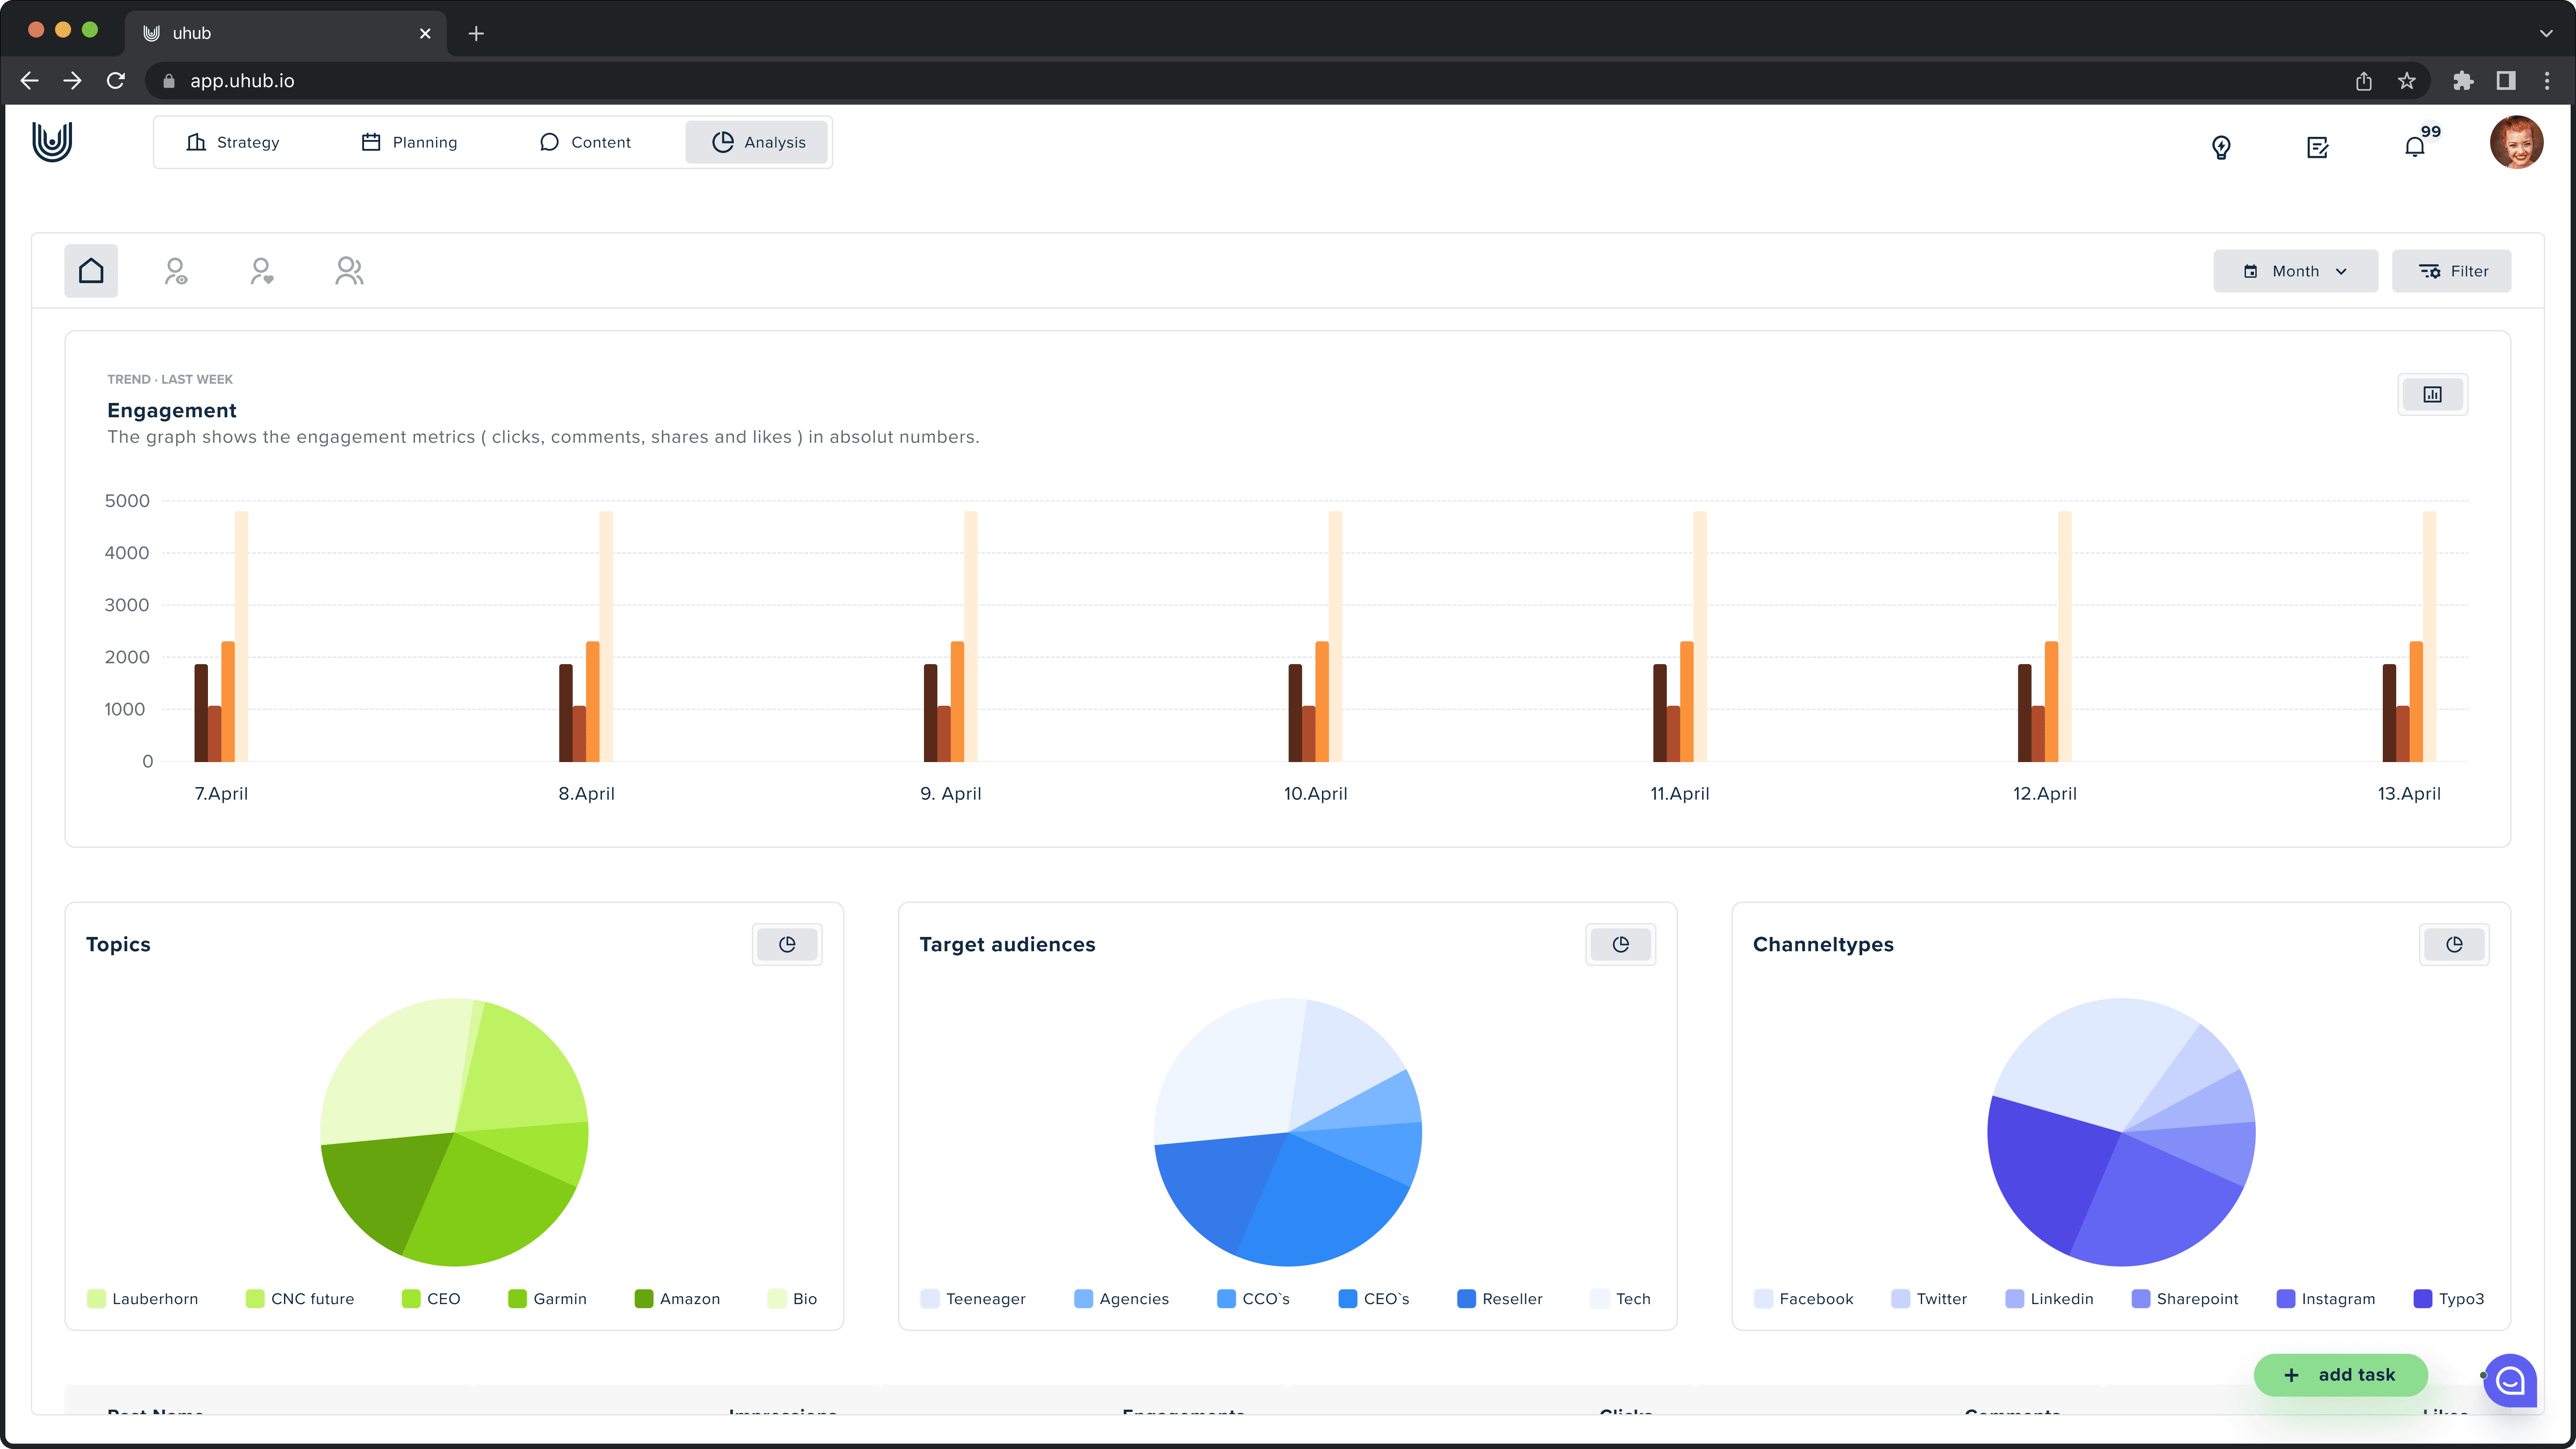Screen dimensions: 2576x1449
Task: Switch to the Planning tab
Action: 409,142
